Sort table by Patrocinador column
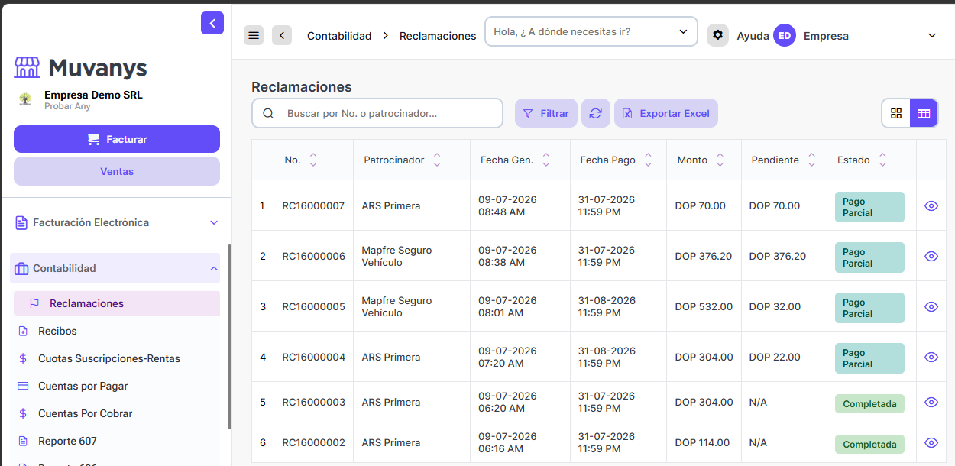Screen dimensions: 955x466 pyautogui.click(x=437, y=160)
